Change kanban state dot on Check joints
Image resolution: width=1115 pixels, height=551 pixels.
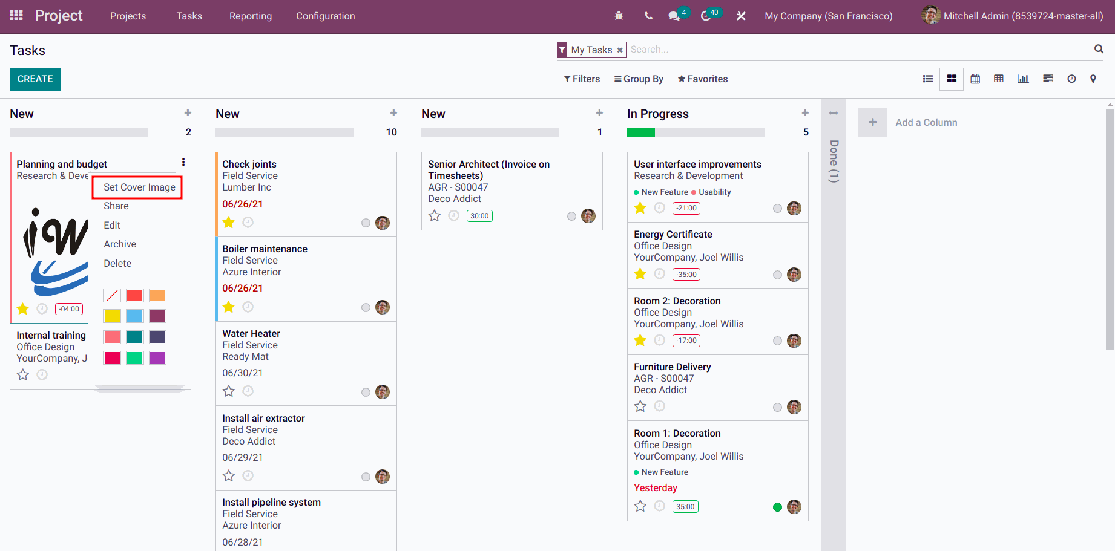click(366, 223)
